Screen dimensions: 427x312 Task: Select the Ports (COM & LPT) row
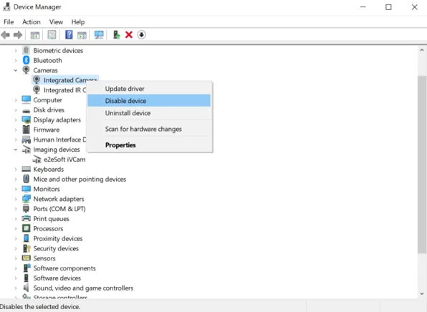tap(59, 209)
